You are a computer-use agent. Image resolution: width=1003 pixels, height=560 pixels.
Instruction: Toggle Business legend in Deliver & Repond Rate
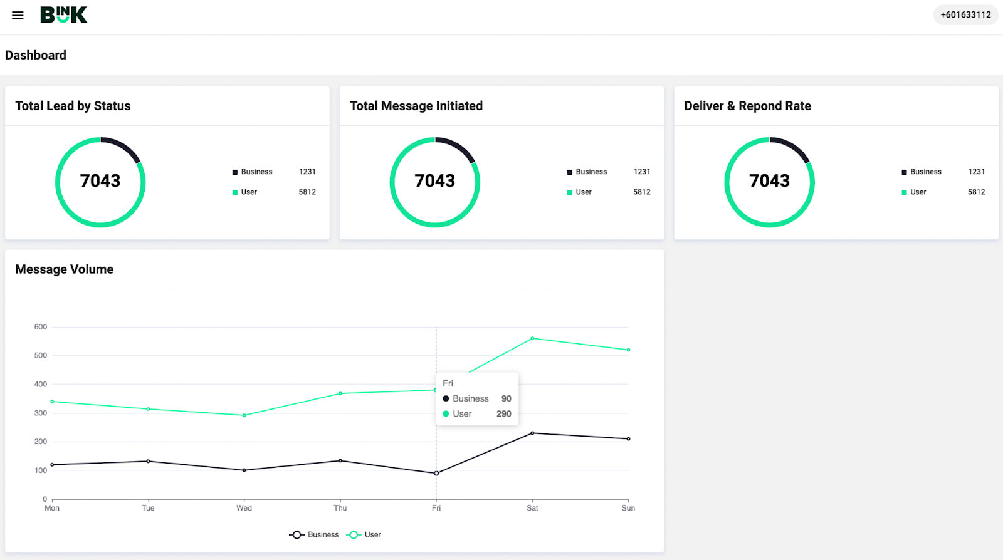coord(922,172)
